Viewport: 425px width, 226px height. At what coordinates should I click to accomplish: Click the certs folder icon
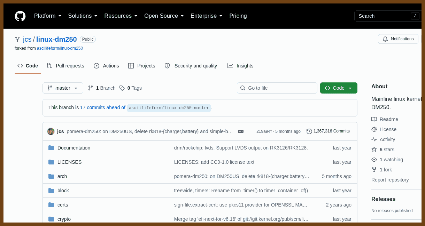pos(51,205)
